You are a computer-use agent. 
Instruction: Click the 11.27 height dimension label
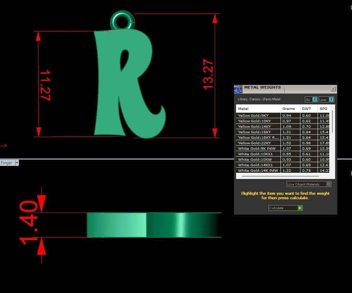click(45, 86)
